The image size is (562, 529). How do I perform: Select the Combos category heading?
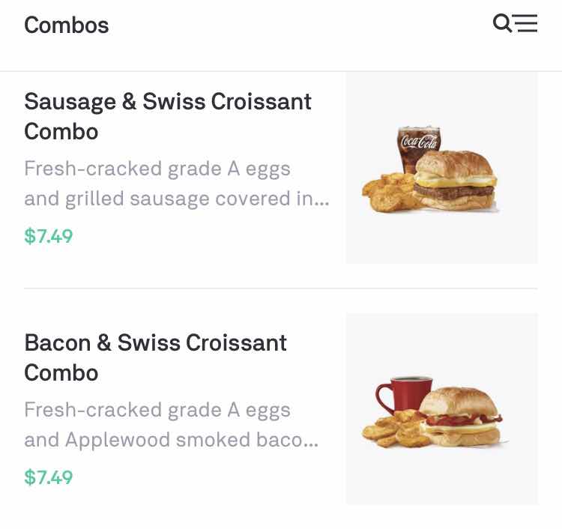(67, 25)
